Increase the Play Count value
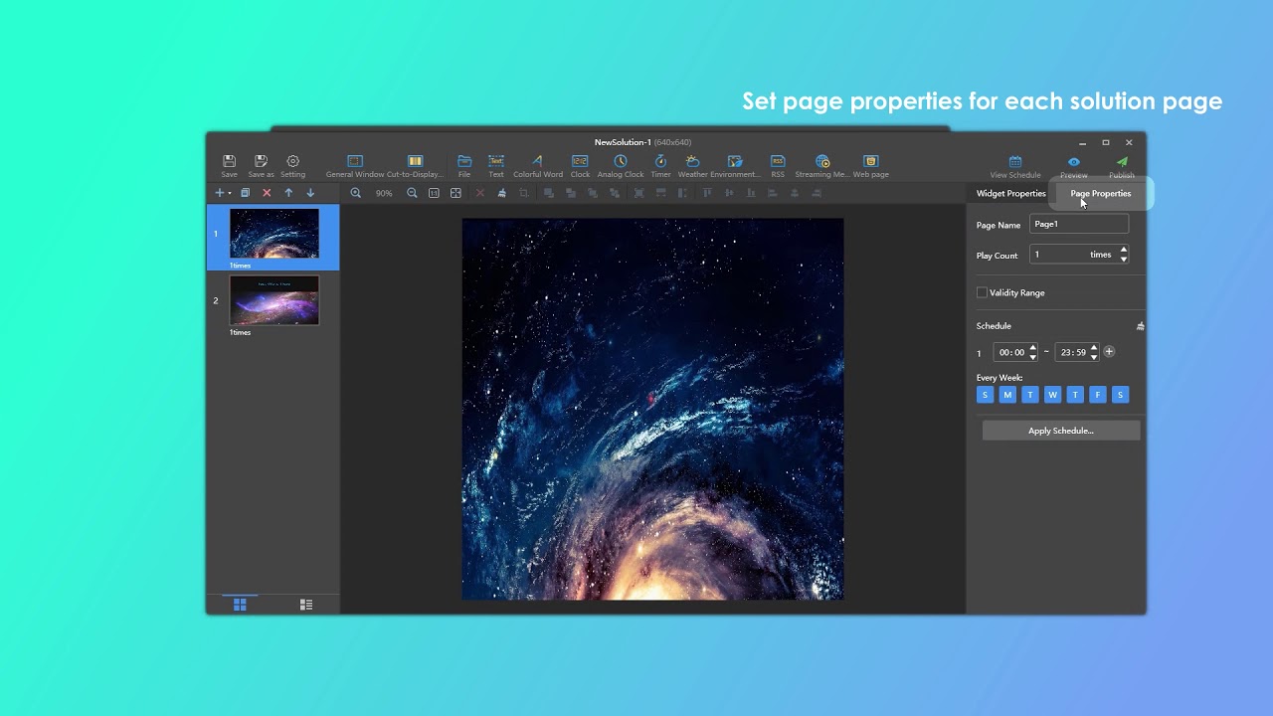This screenshot has height=716, width=1273. pyautogui.click(x=1124, y=250)
